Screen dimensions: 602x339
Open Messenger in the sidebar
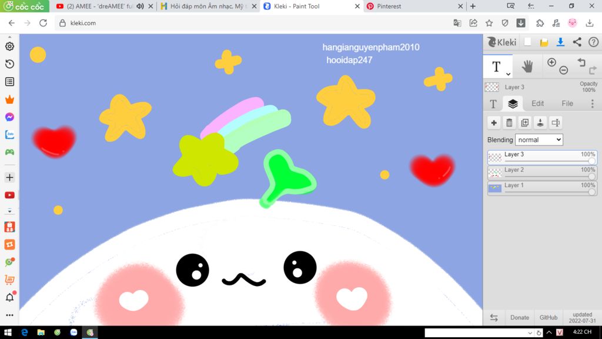pos(9,117)
